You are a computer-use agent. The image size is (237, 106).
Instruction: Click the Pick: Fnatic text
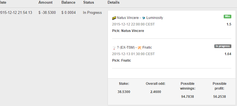click(121, 60)
